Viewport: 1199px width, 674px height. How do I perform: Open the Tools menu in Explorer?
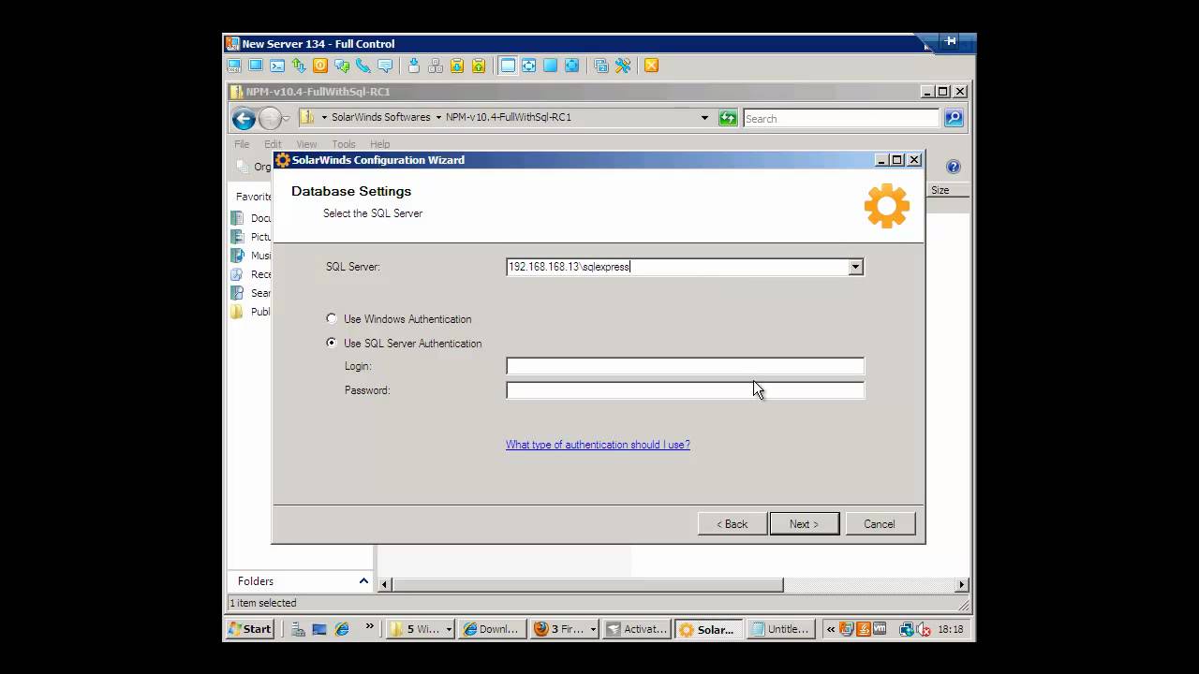344,144
